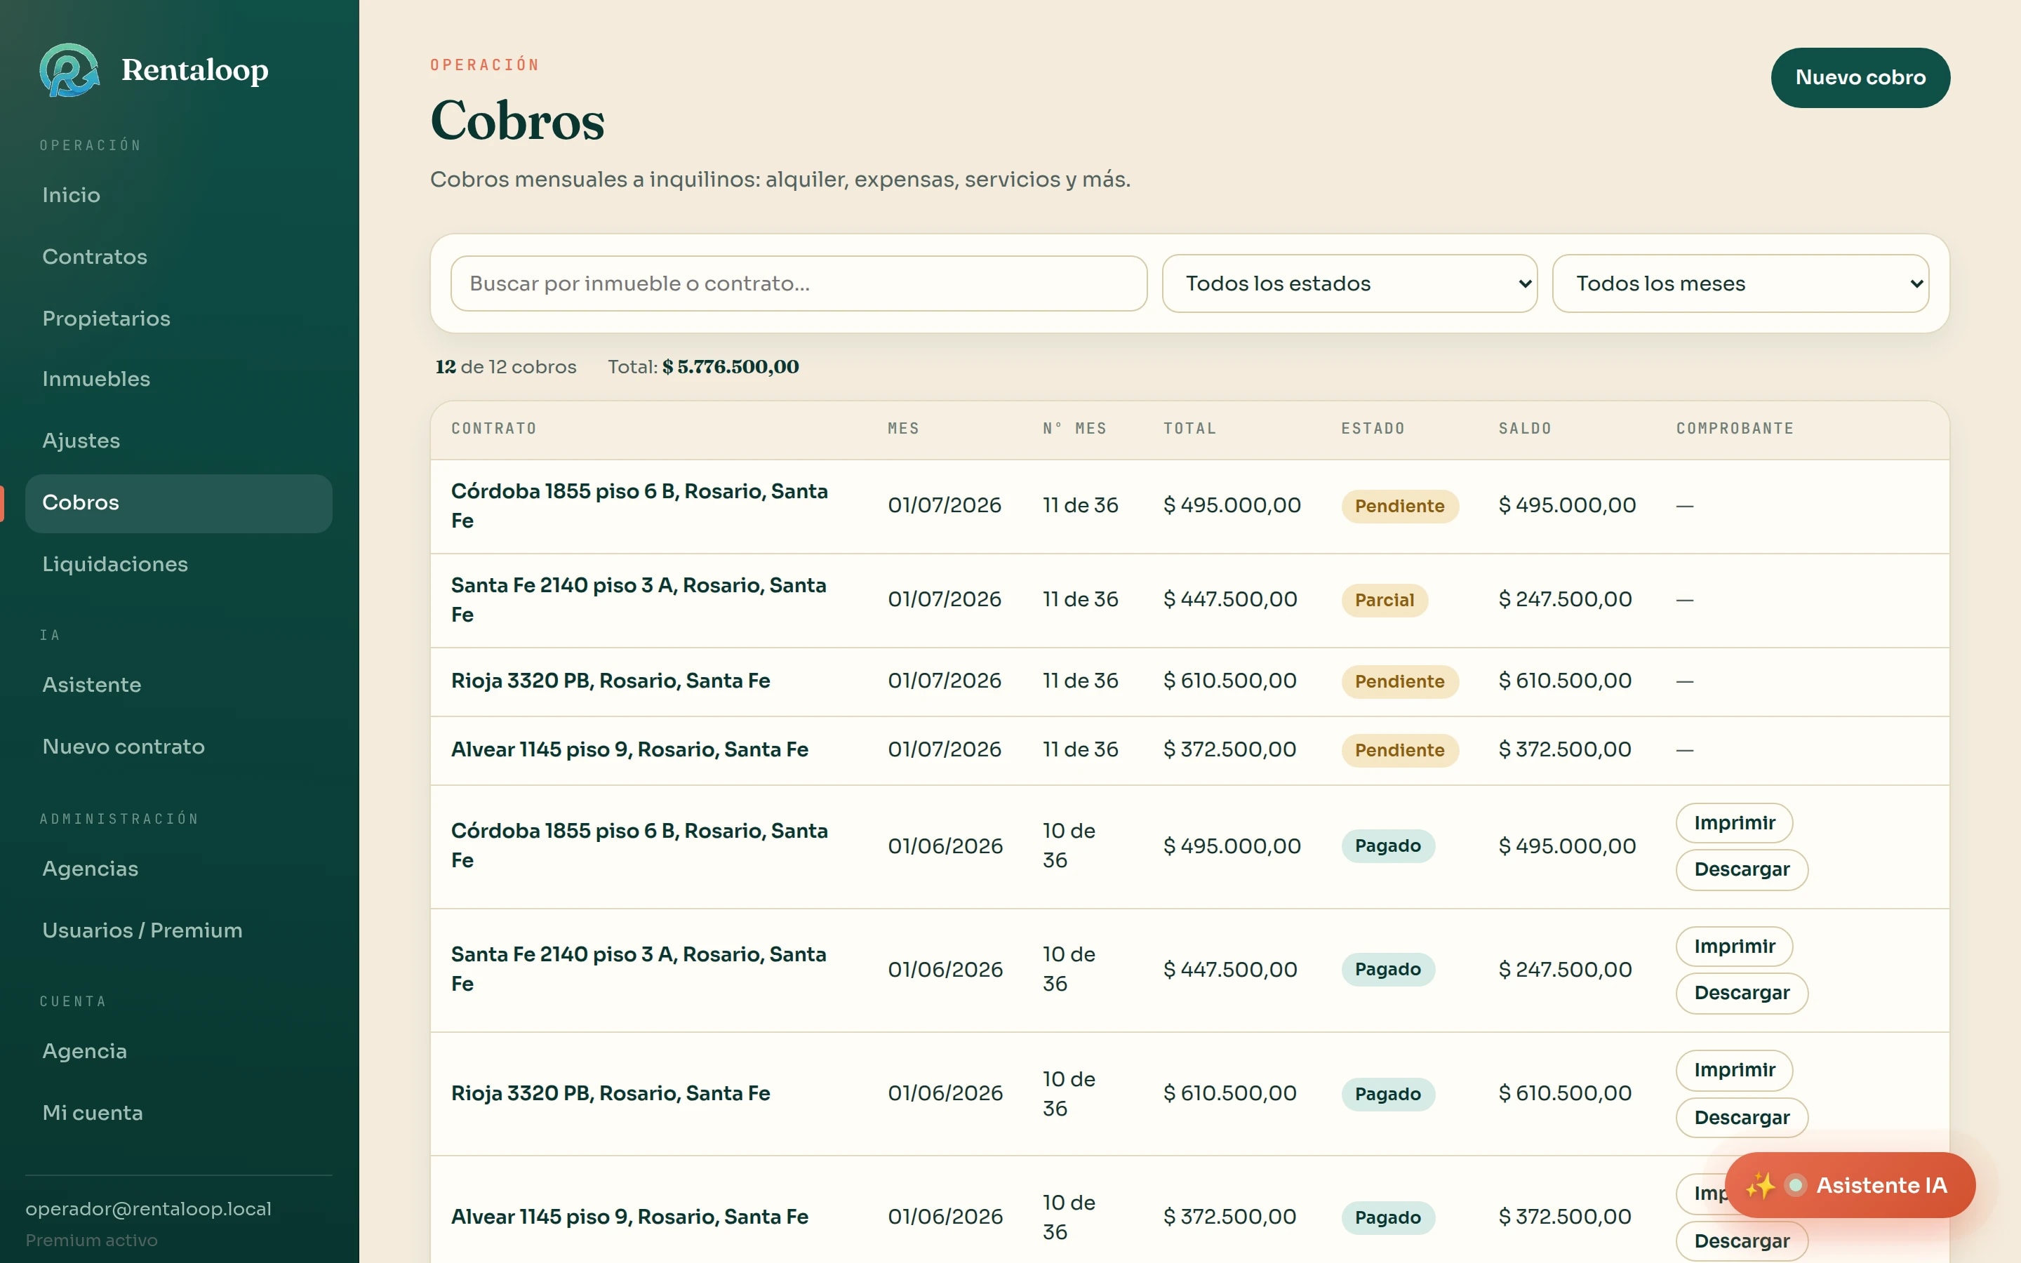Click Alvear 1145 piso 9 June contract
The image size is (2021, 1263).
point(629,1217)
